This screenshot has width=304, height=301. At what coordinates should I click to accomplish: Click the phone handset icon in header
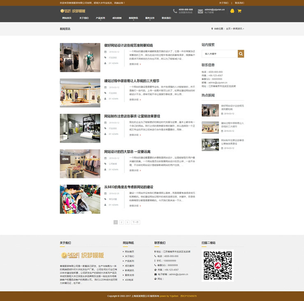tap(175, 11)
